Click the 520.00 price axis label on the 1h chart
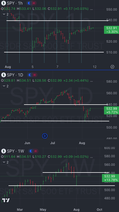 pyautogui.click(x=112, y=42)
